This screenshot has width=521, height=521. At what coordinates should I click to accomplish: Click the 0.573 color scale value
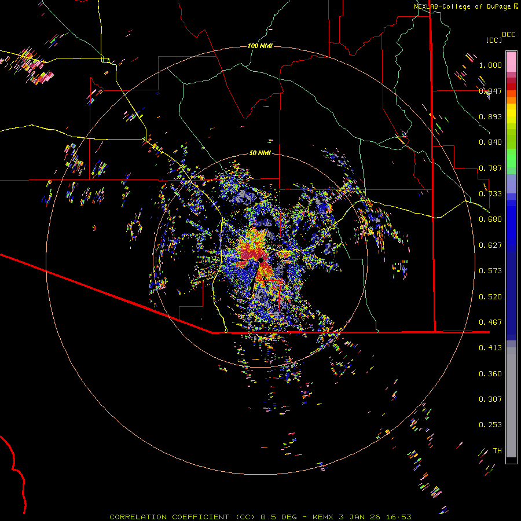[490, 271]
